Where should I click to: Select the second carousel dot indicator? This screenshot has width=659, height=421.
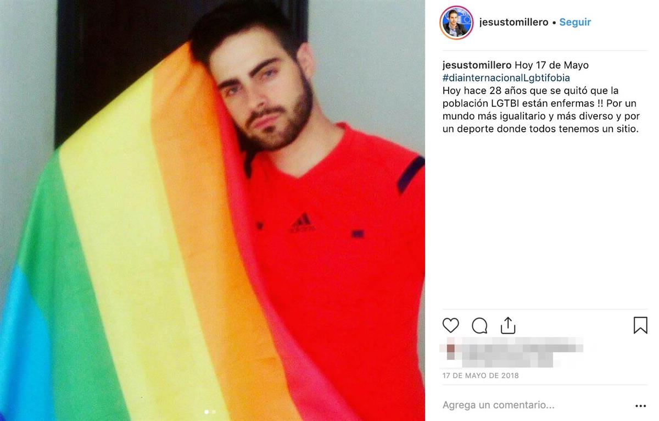pyautogui.click(x=214, y=411)
